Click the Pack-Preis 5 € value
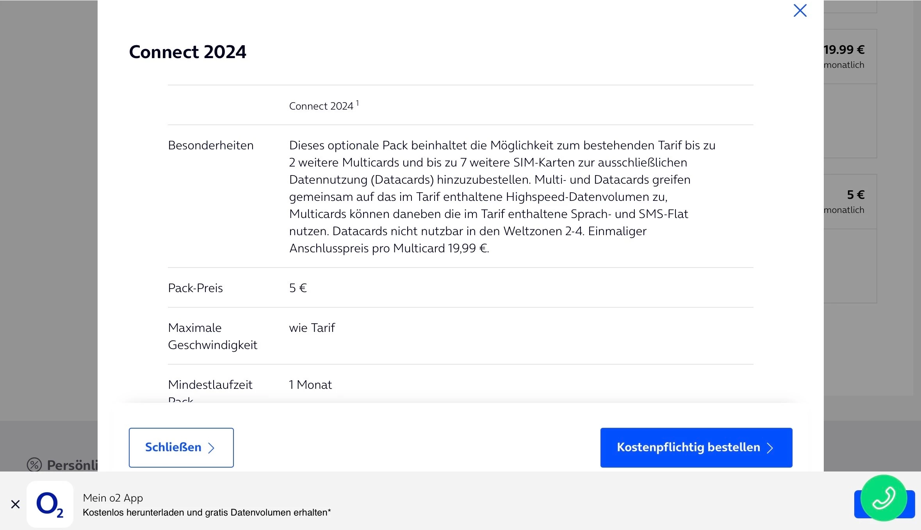The width and height of the screenshot is (921, 530). tap(298, 288)
